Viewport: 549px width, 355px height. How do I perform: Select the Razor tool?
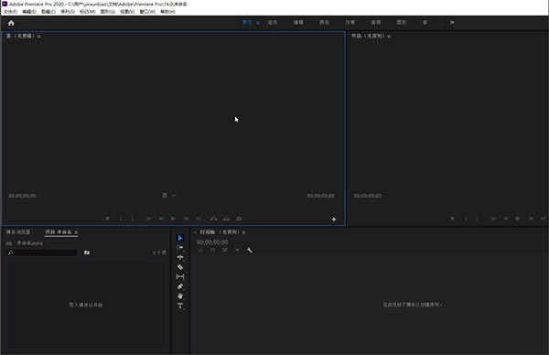180,267
